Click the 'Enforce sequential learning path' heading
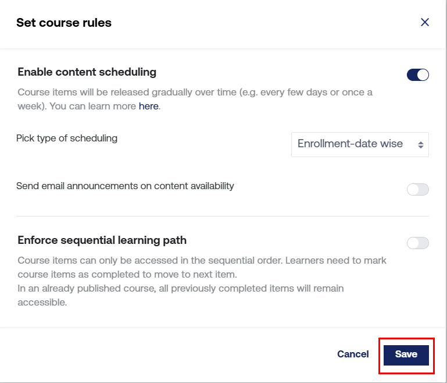The width and height of the screenshot is (447, 383). 102,240
